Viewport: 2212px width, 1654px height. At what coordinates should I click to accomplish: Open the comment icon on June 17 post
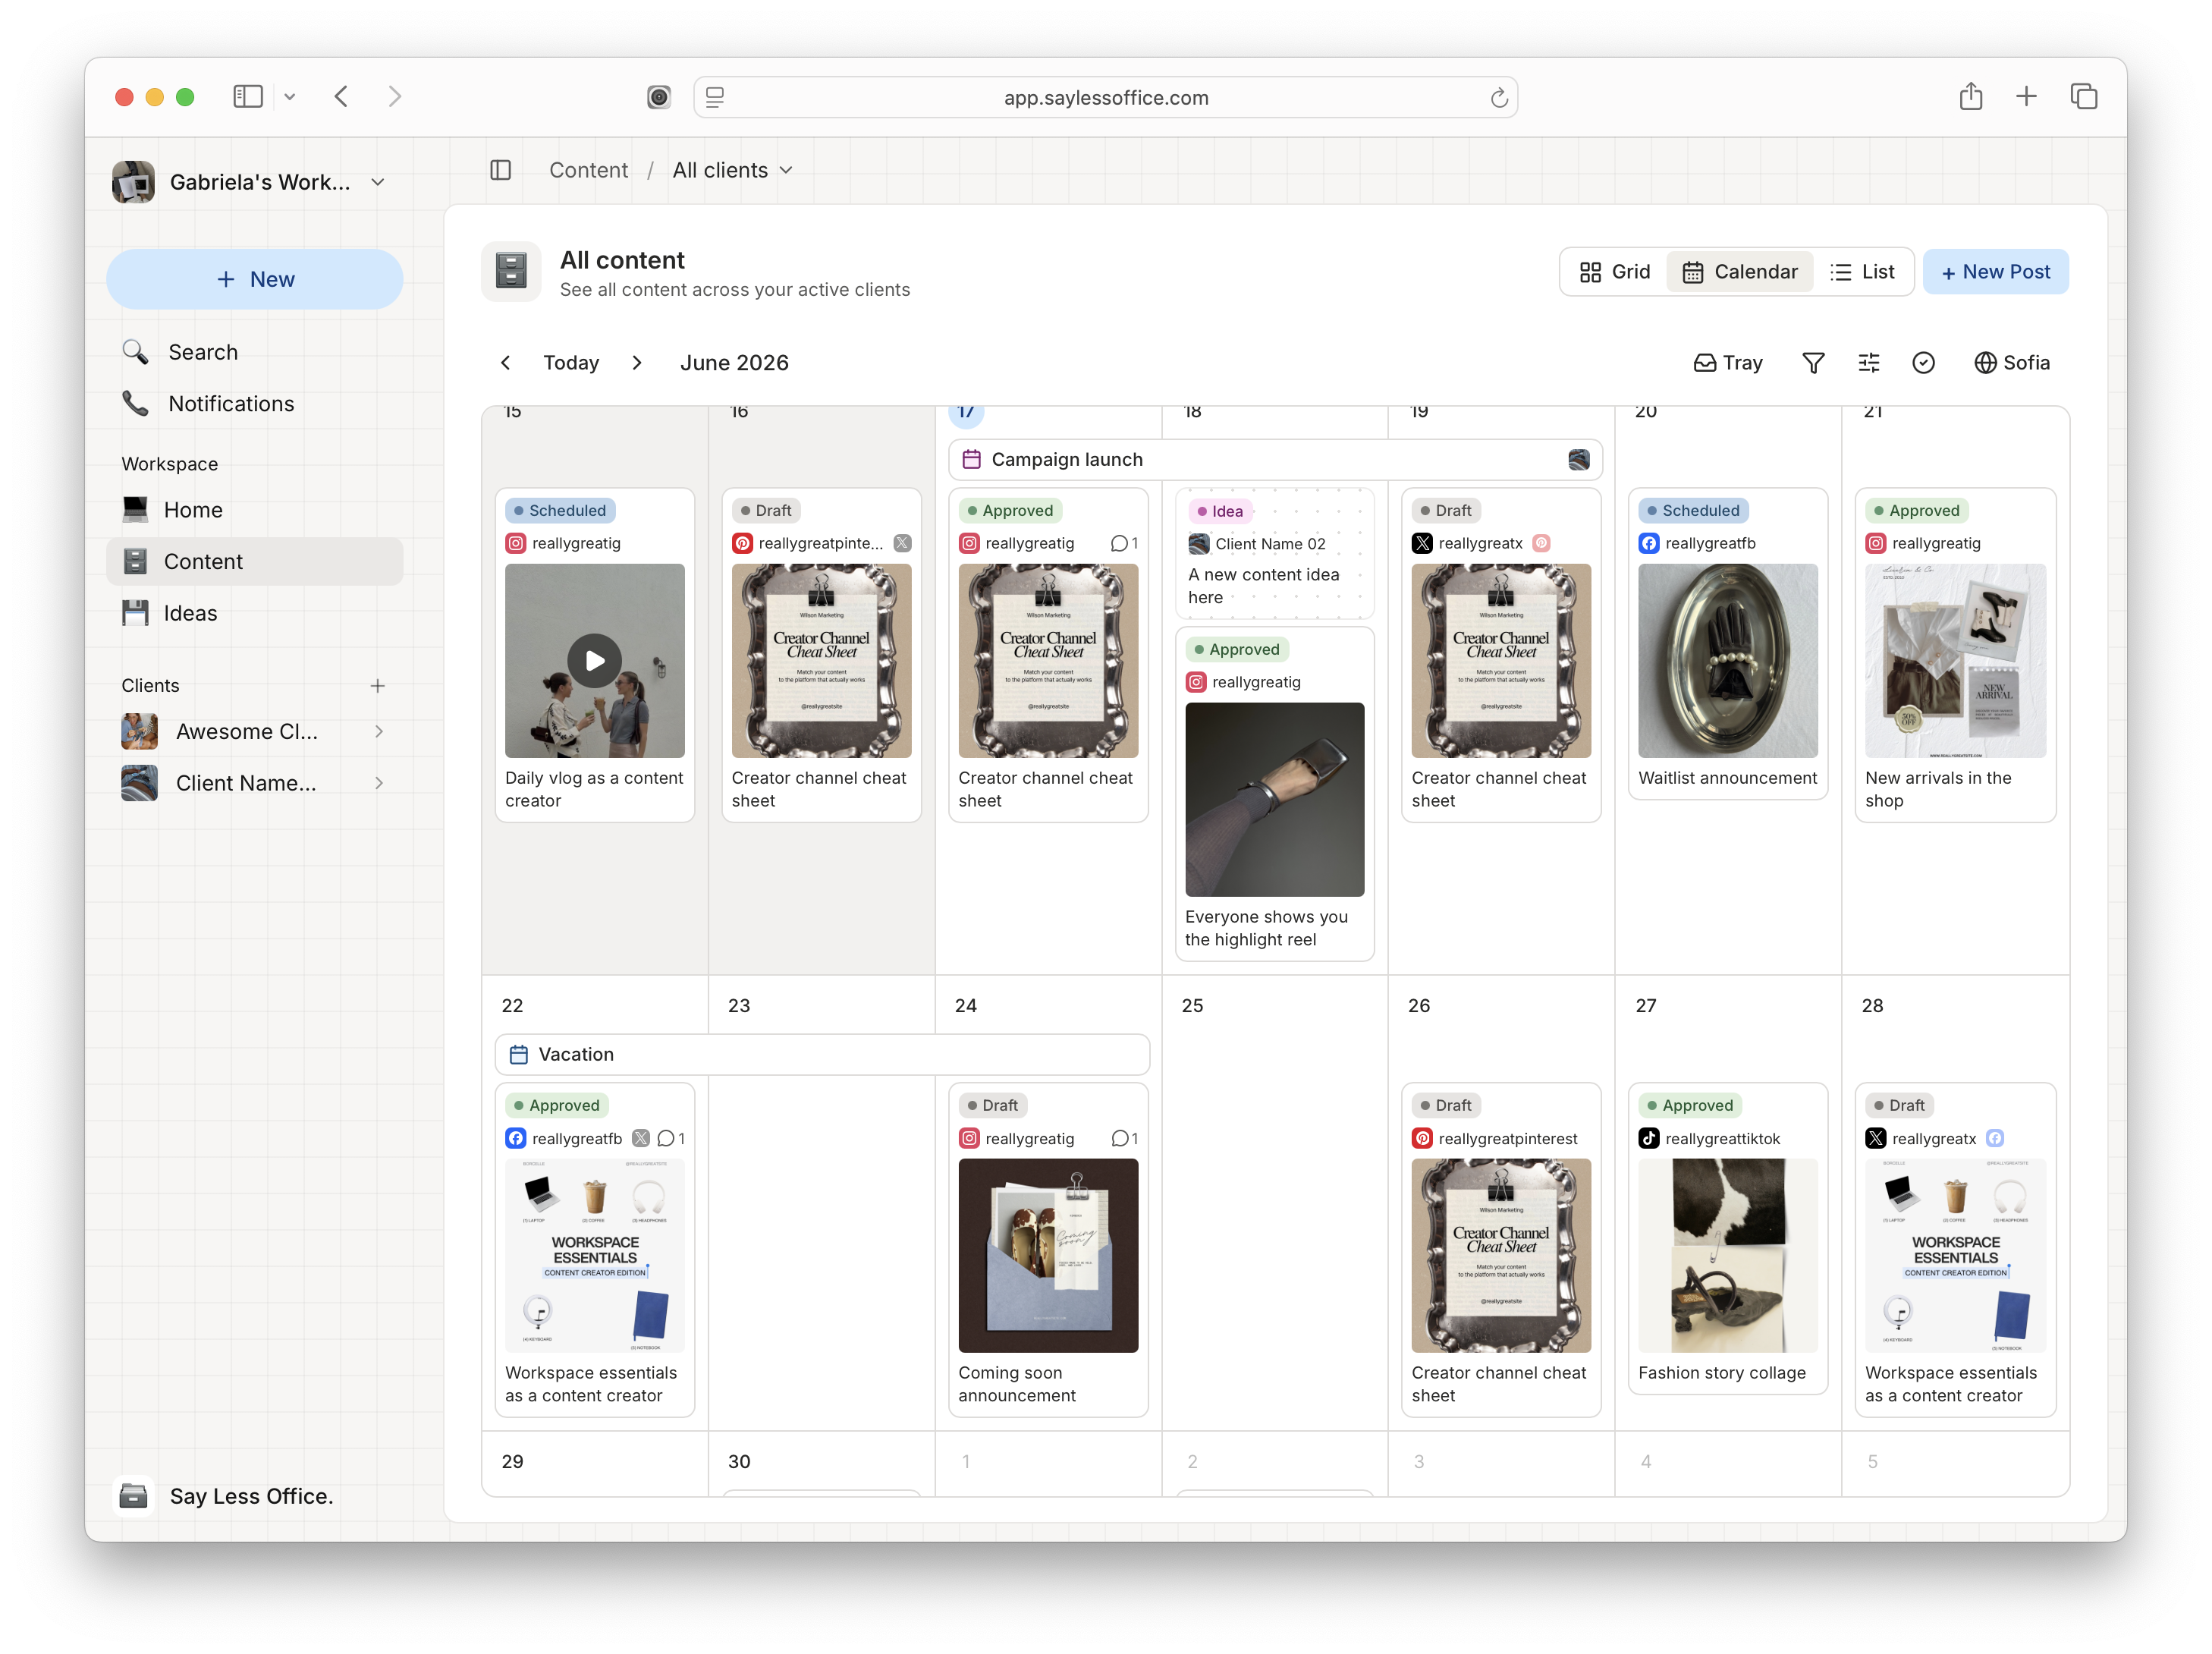1124,544
